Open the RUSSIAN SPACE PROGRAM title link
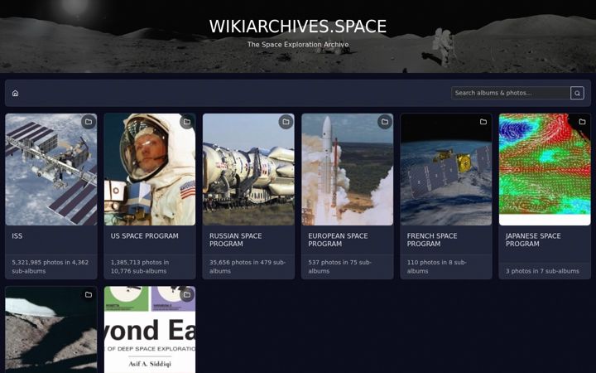Image resolution: width=596 pixels, height=373 pixels. tap(236, 240)
